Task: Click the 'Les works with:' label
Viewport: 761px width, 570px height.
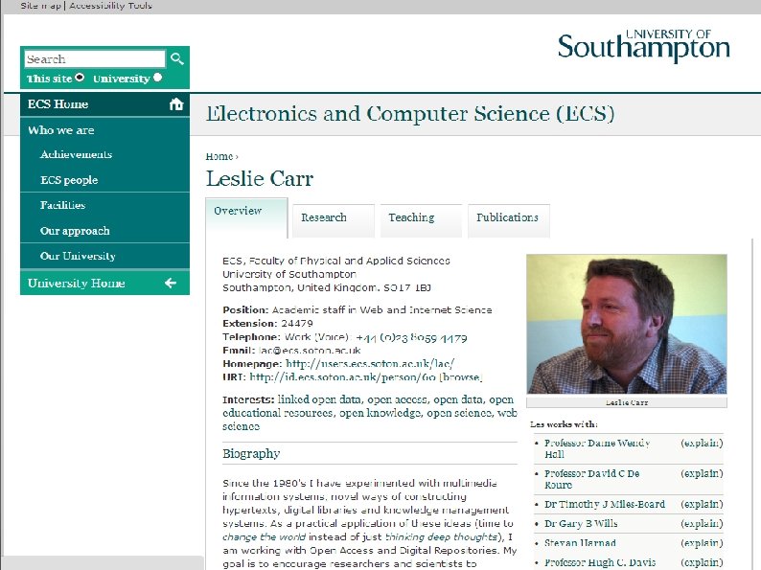Action: click(564, 424)
